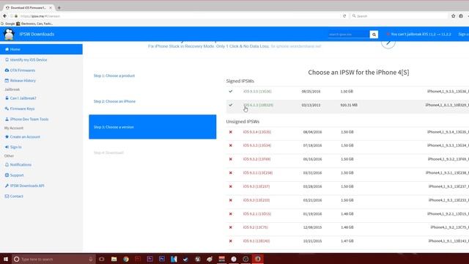Image resolution: width=469 pixels, height=264 pixels.
Task: Click the site search magnifier button
Action: [x=374, y=34]
